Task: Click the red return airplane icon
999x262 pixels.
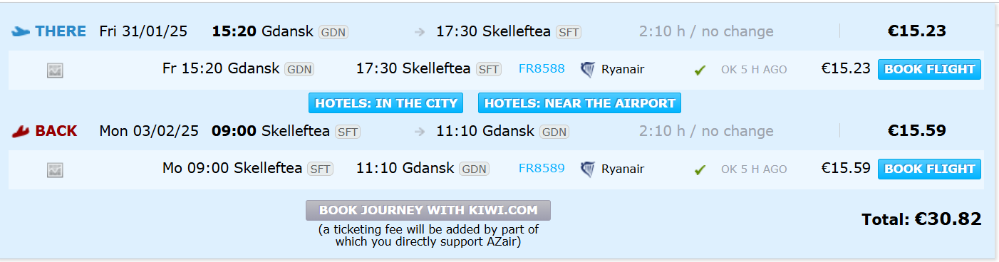Action: click(x=21, y=131)
